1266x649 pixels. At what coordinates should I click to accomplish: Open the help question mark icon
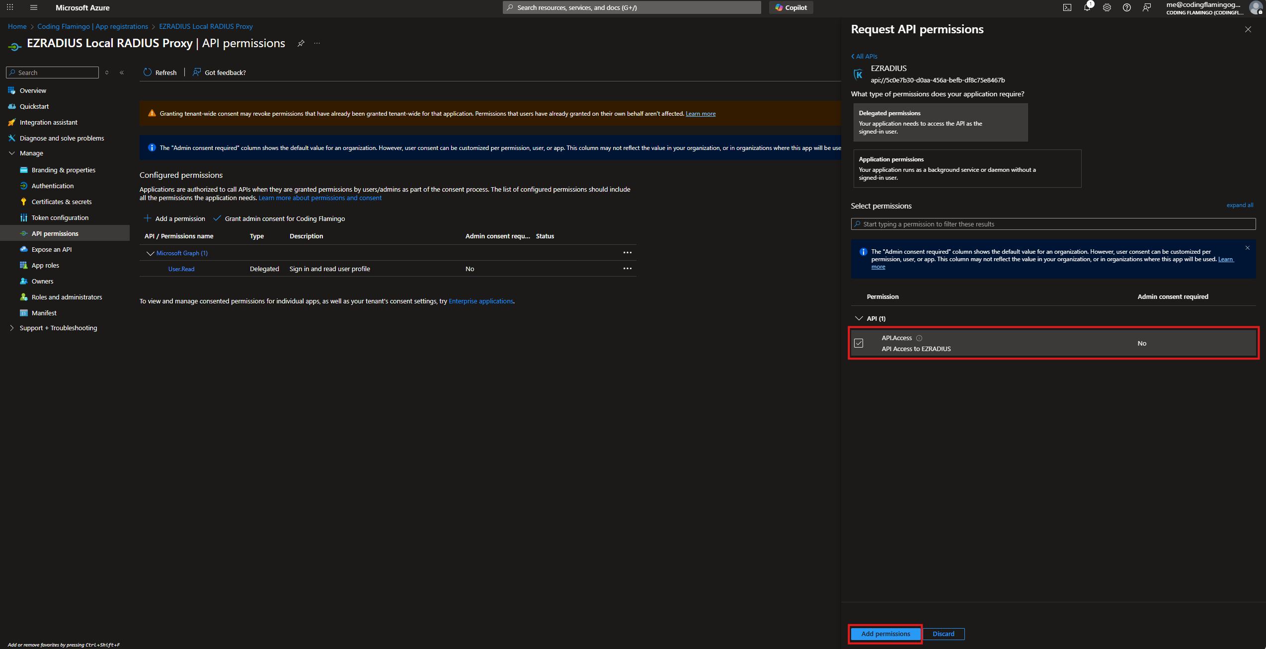1127,7
